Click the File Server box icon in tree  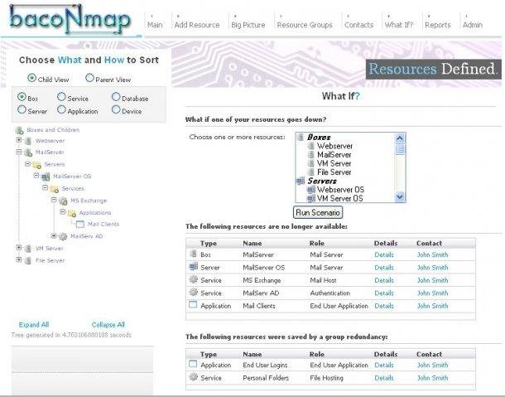click(x=28, y=260)
